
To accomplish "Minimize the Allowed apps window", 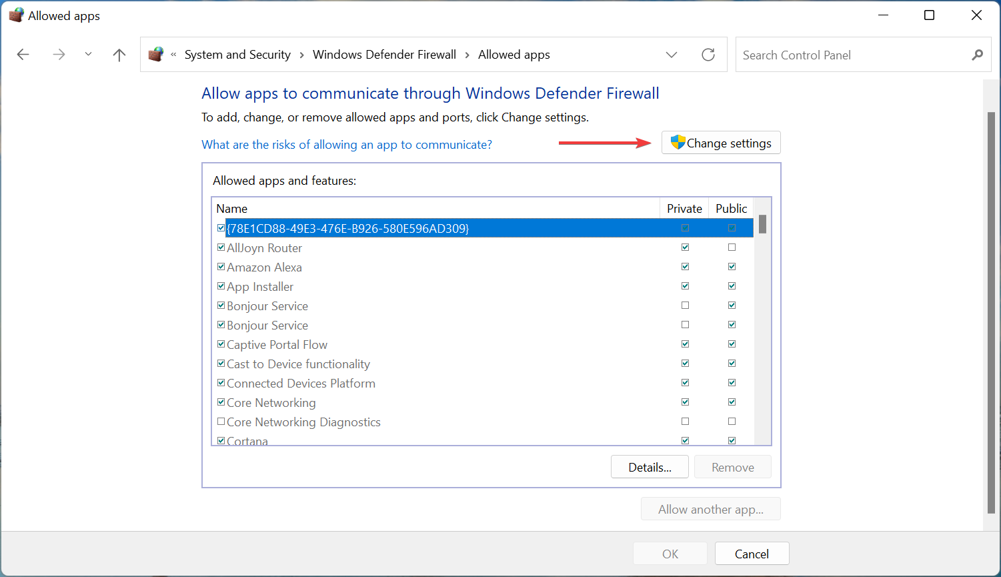I will click(x=883, y=15).
